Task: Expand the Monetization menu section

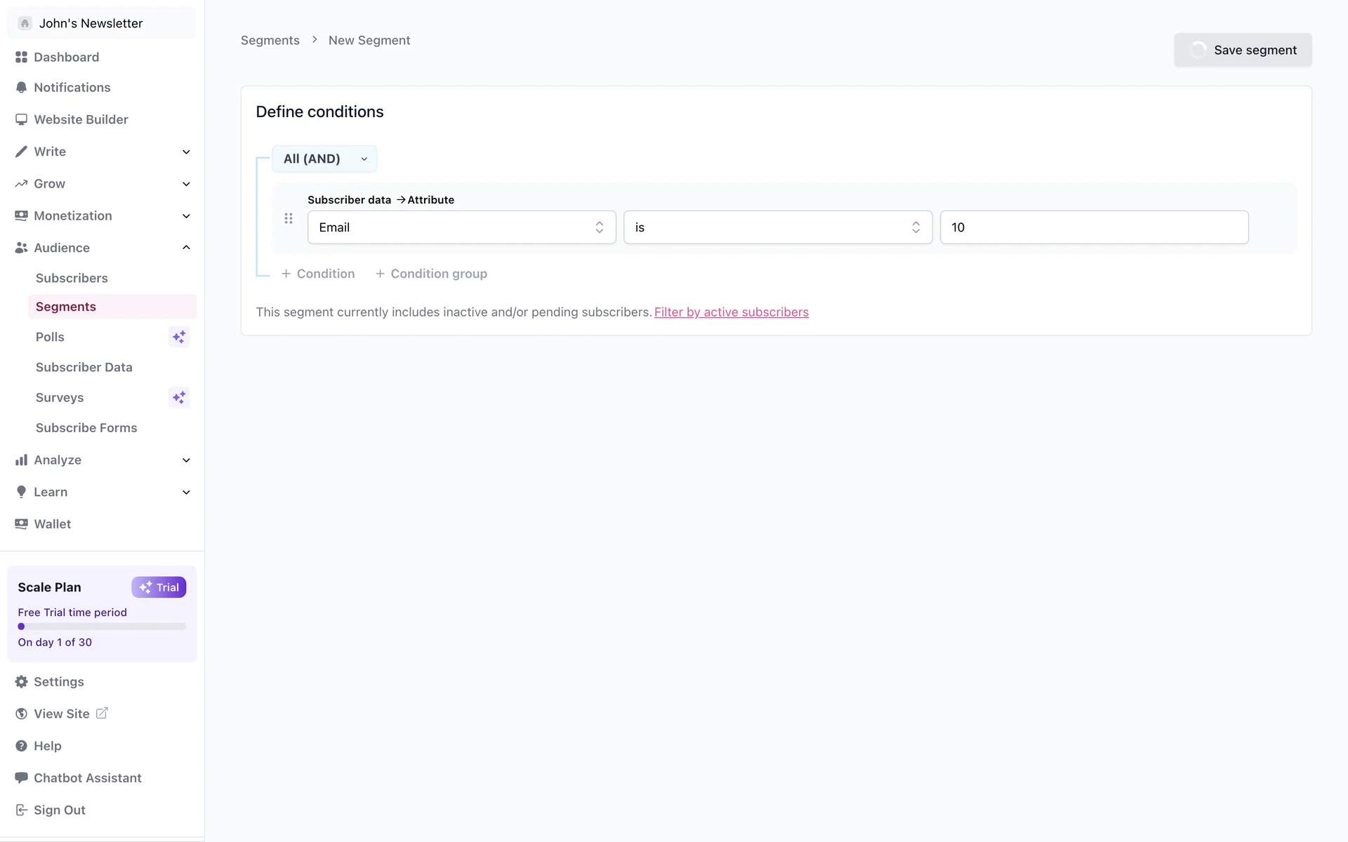Action: (x=186, y=216)
